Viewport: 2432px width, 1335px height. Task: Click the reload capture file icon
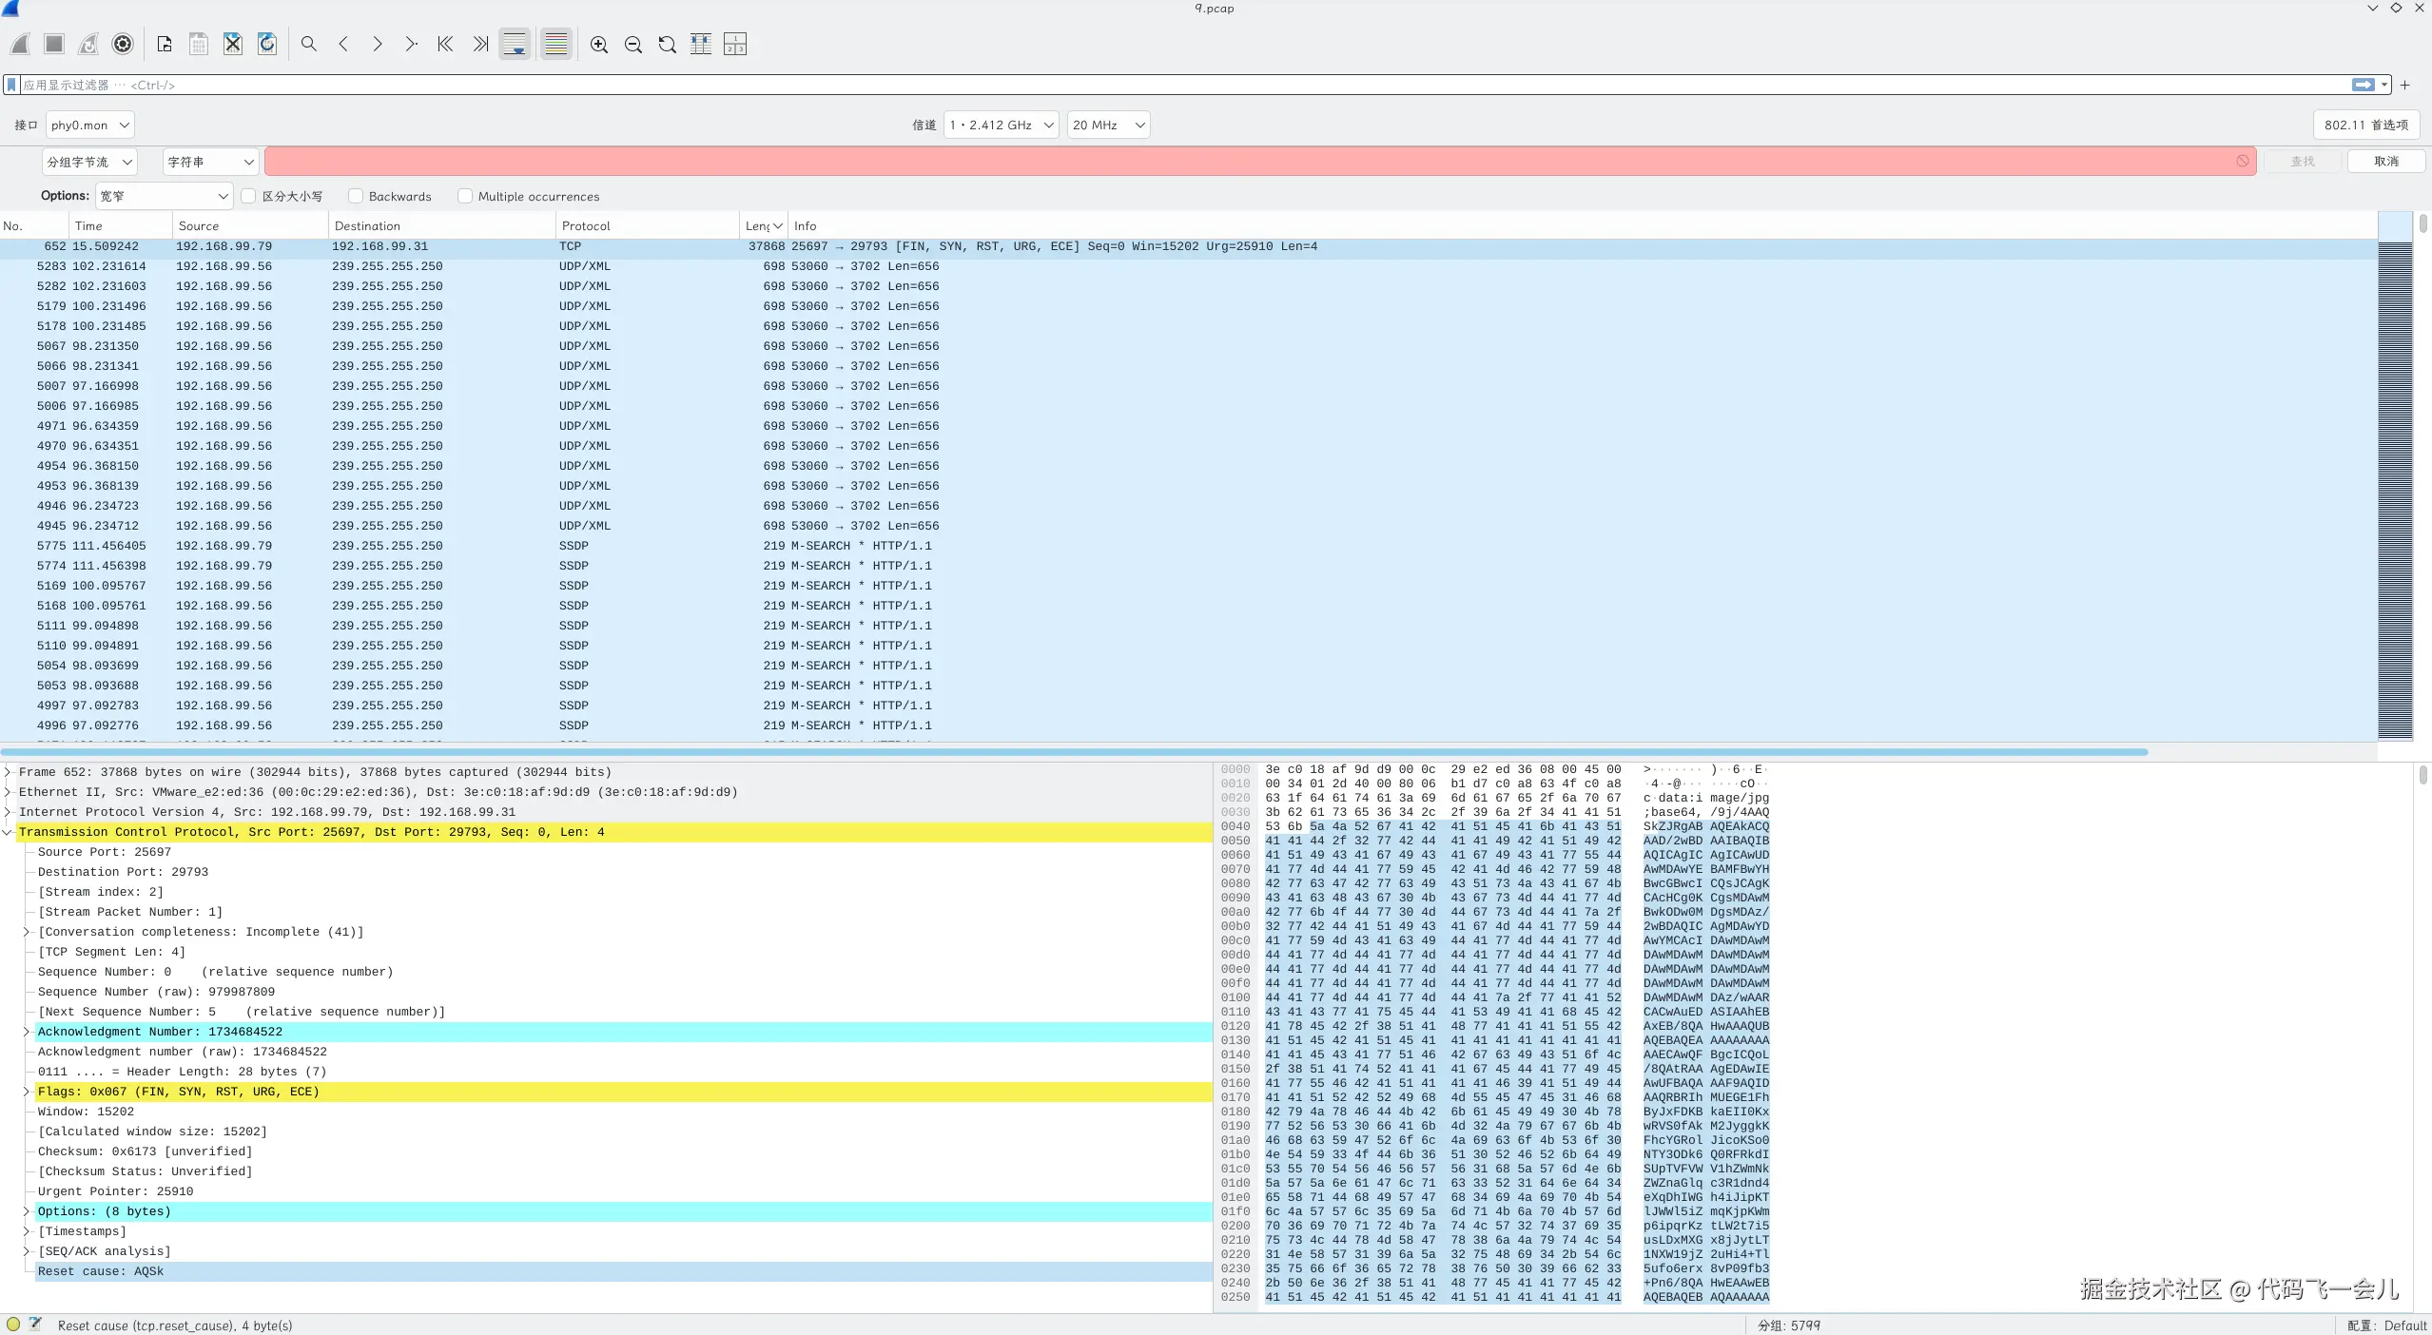pos(267,44)
